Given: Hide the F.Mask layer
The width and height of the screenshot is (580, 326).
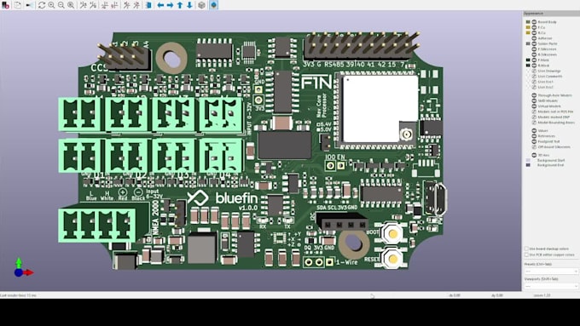Looking at the screenshot, I should [534, 60].
